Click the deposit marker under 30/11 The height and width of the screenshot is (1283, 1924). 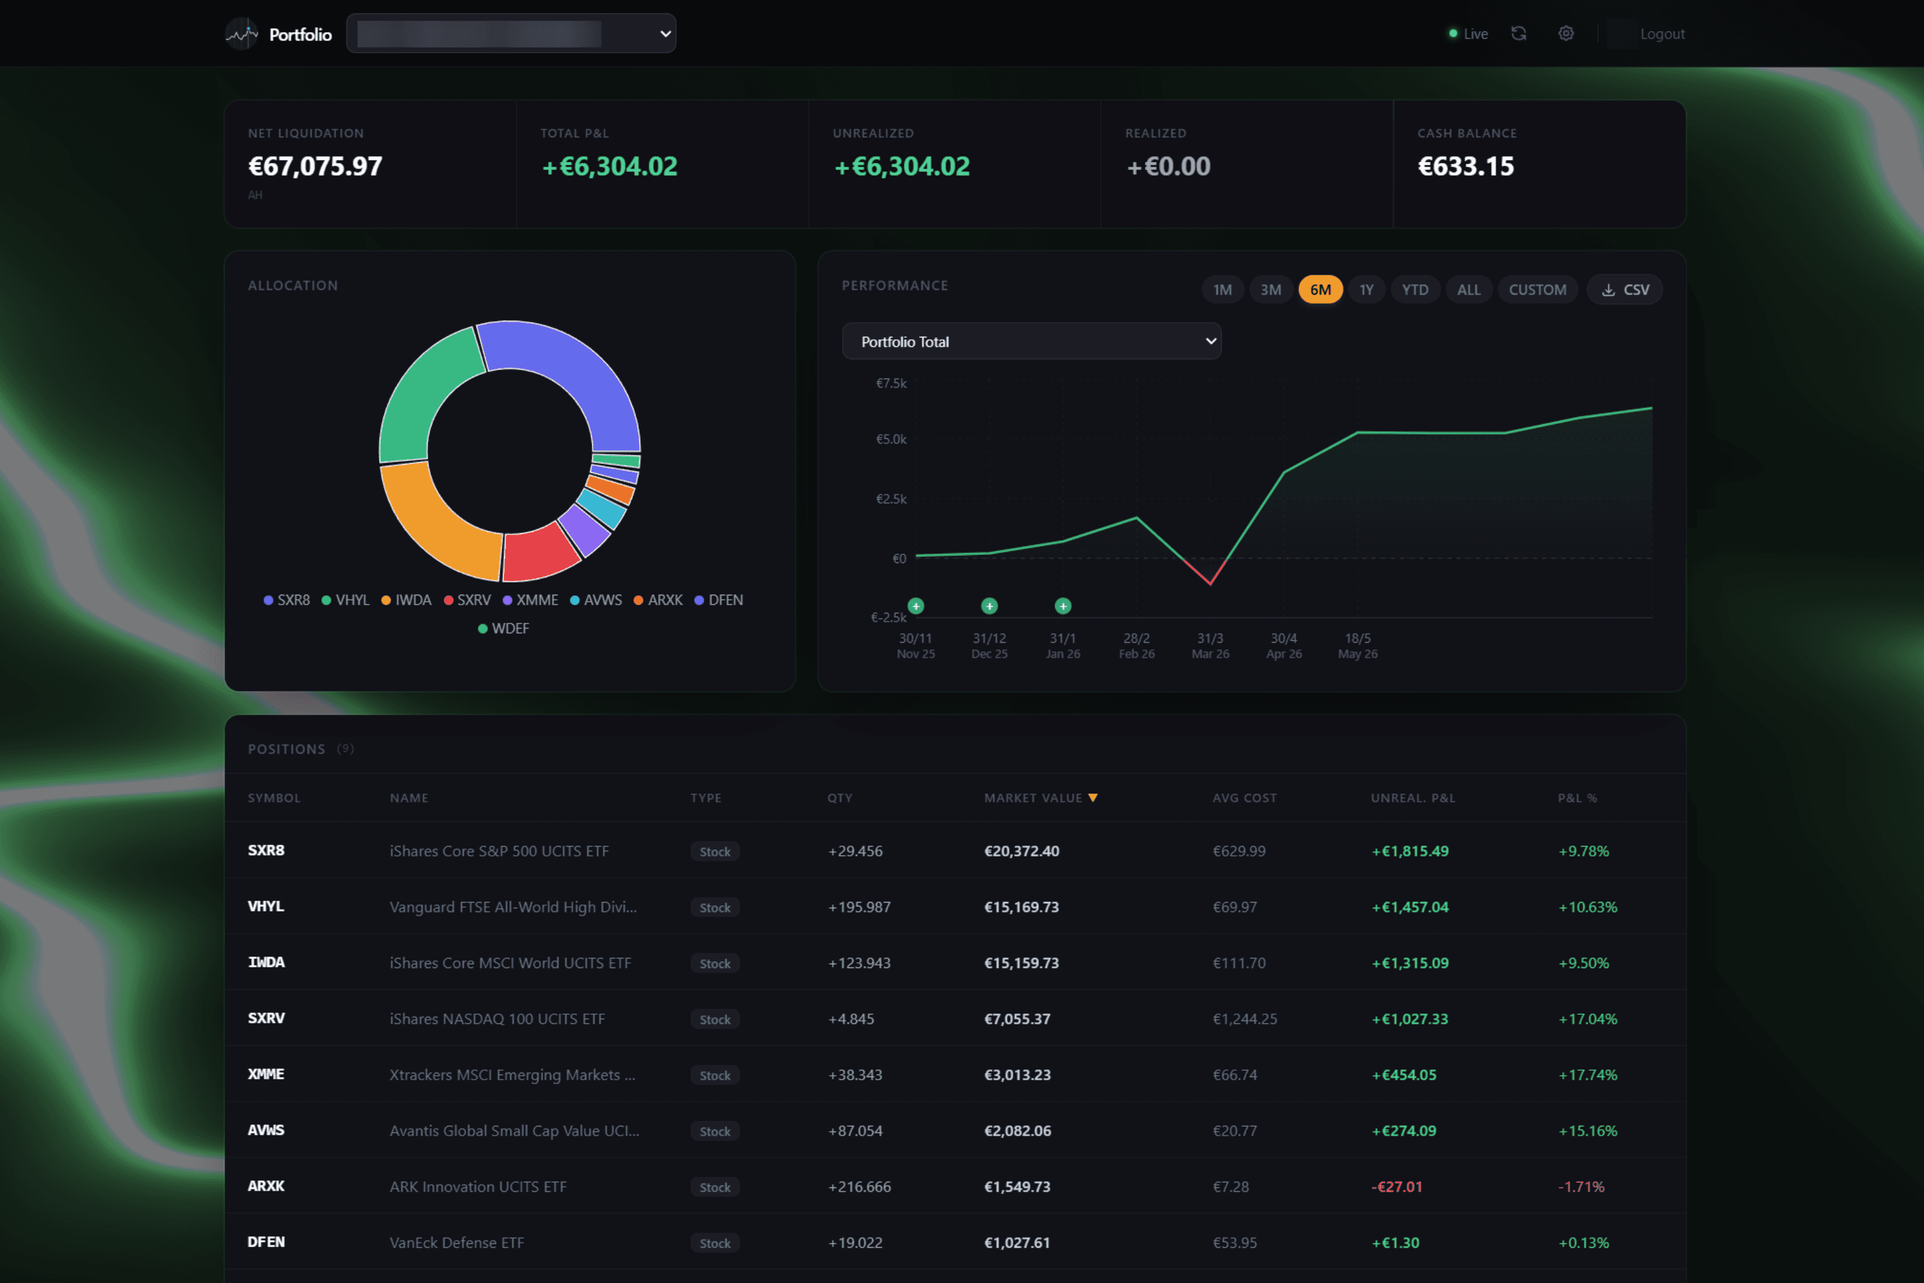916,606
